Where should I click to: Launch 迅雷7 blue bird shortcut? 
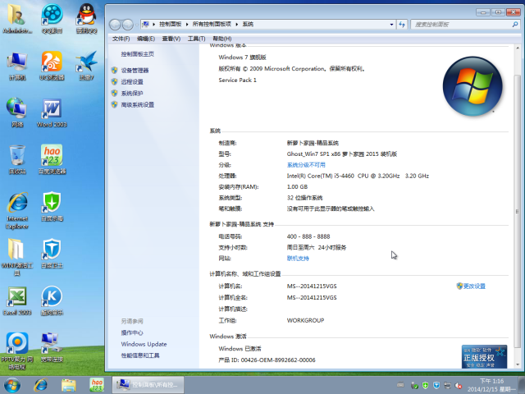click(x=86, y=66)
